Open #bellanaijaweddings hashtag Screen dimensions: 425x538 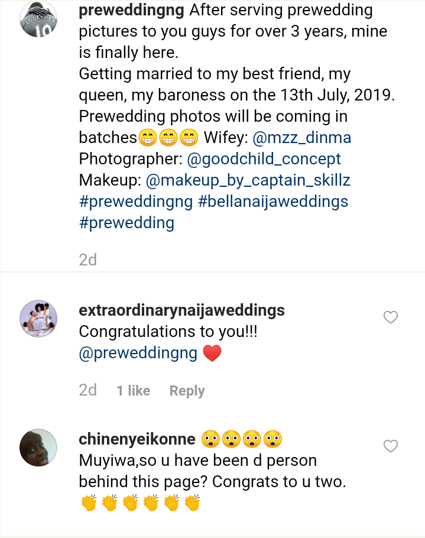(x=273, y=202)
